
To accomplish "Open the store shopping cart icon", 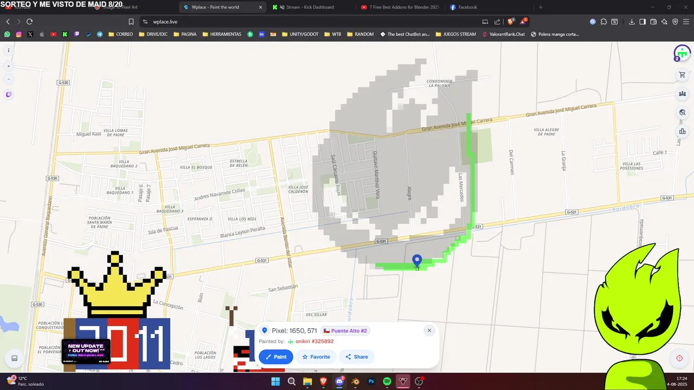I will (x=682, y=75).
